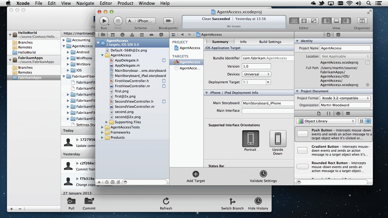Toggle the Utilities pane view button
The image size is (388, 218).
[x=346, y=21]
